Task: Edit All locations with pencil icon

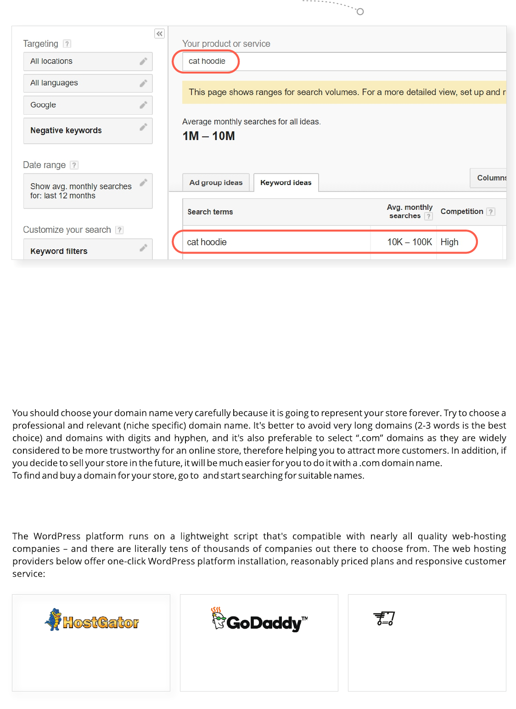Action: click(143, 61)
